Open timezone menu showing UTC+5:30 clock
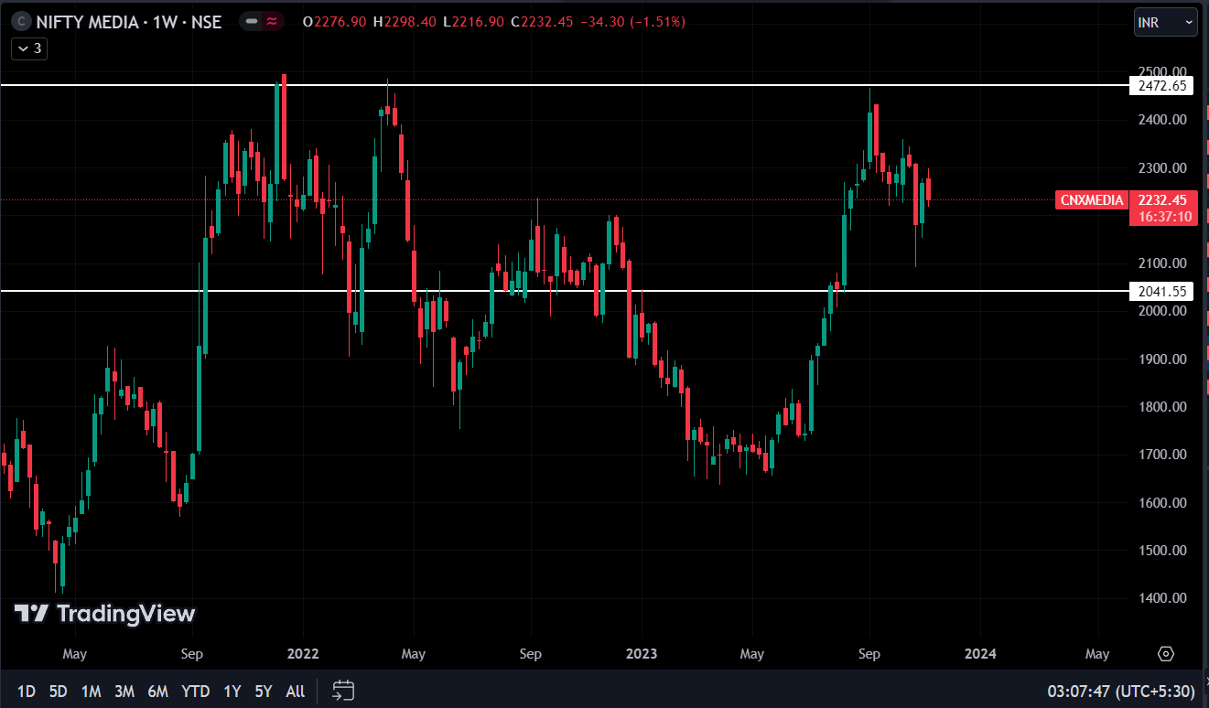1209x708 pixels. tap(1120, 692)
